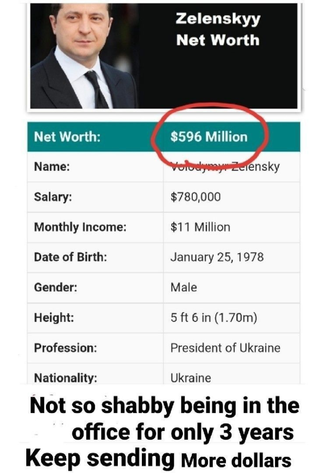Select the 5 ft 6 in height value
324x473 pixels.
point(214,318)
